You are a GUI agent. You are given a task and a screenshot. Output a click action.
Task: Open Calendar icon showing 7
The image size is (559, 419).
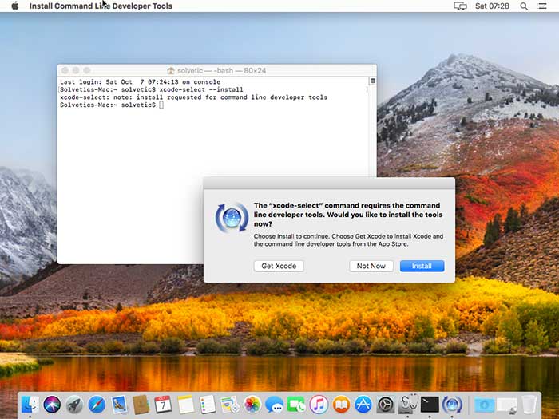coord(163,405)
